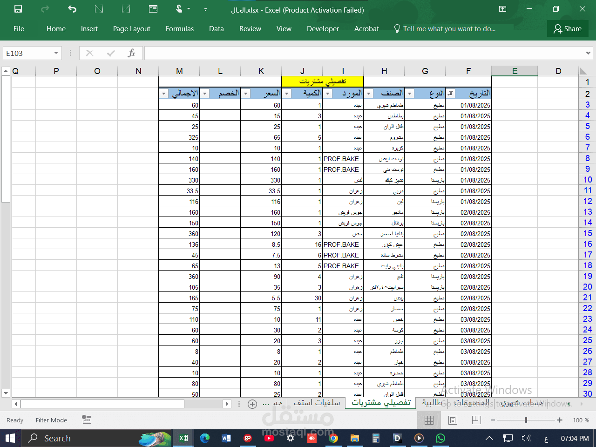Open the Name Box dropdown arrow
The width and height of the screenshot is (596, 447).
click(56, 53)
